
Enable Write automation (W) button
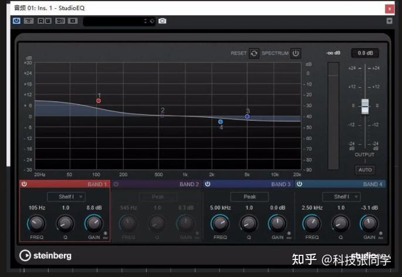[48, 20]
